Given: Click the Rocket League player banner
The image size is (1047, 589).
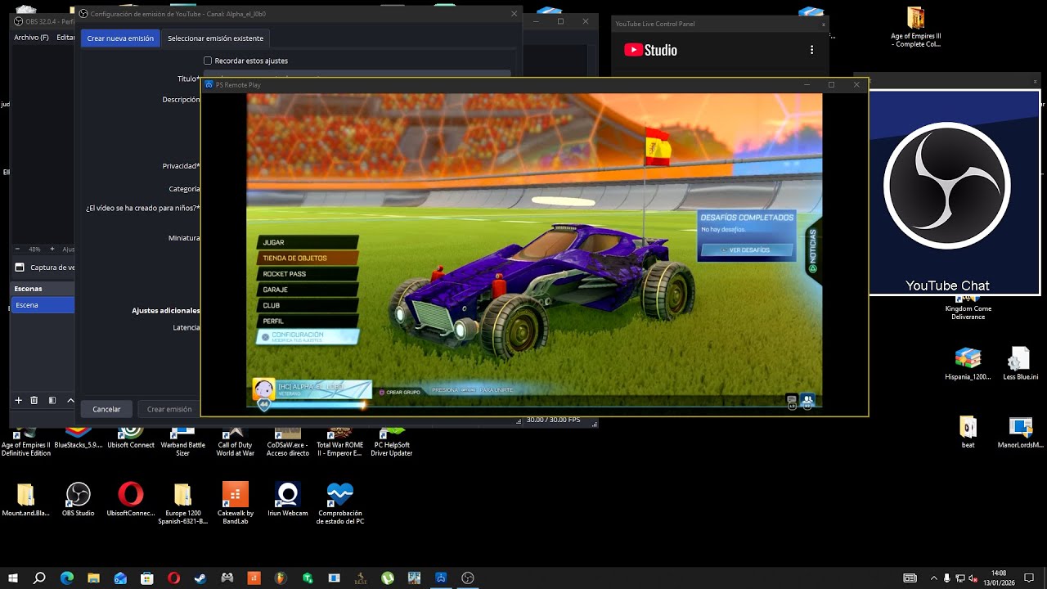Looking at the screenshot, I should pyautogui.click(x=312, y=390).
